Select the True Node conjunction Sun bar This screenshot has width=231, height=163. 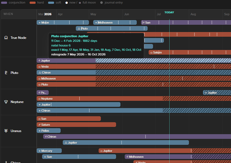click(186, 23)
